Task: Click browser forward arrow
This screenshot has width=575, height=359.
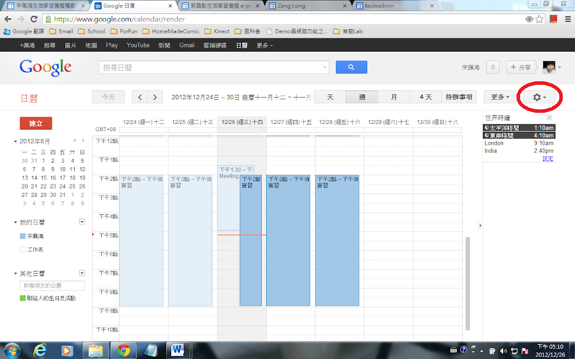Action: tap(21, 19)
